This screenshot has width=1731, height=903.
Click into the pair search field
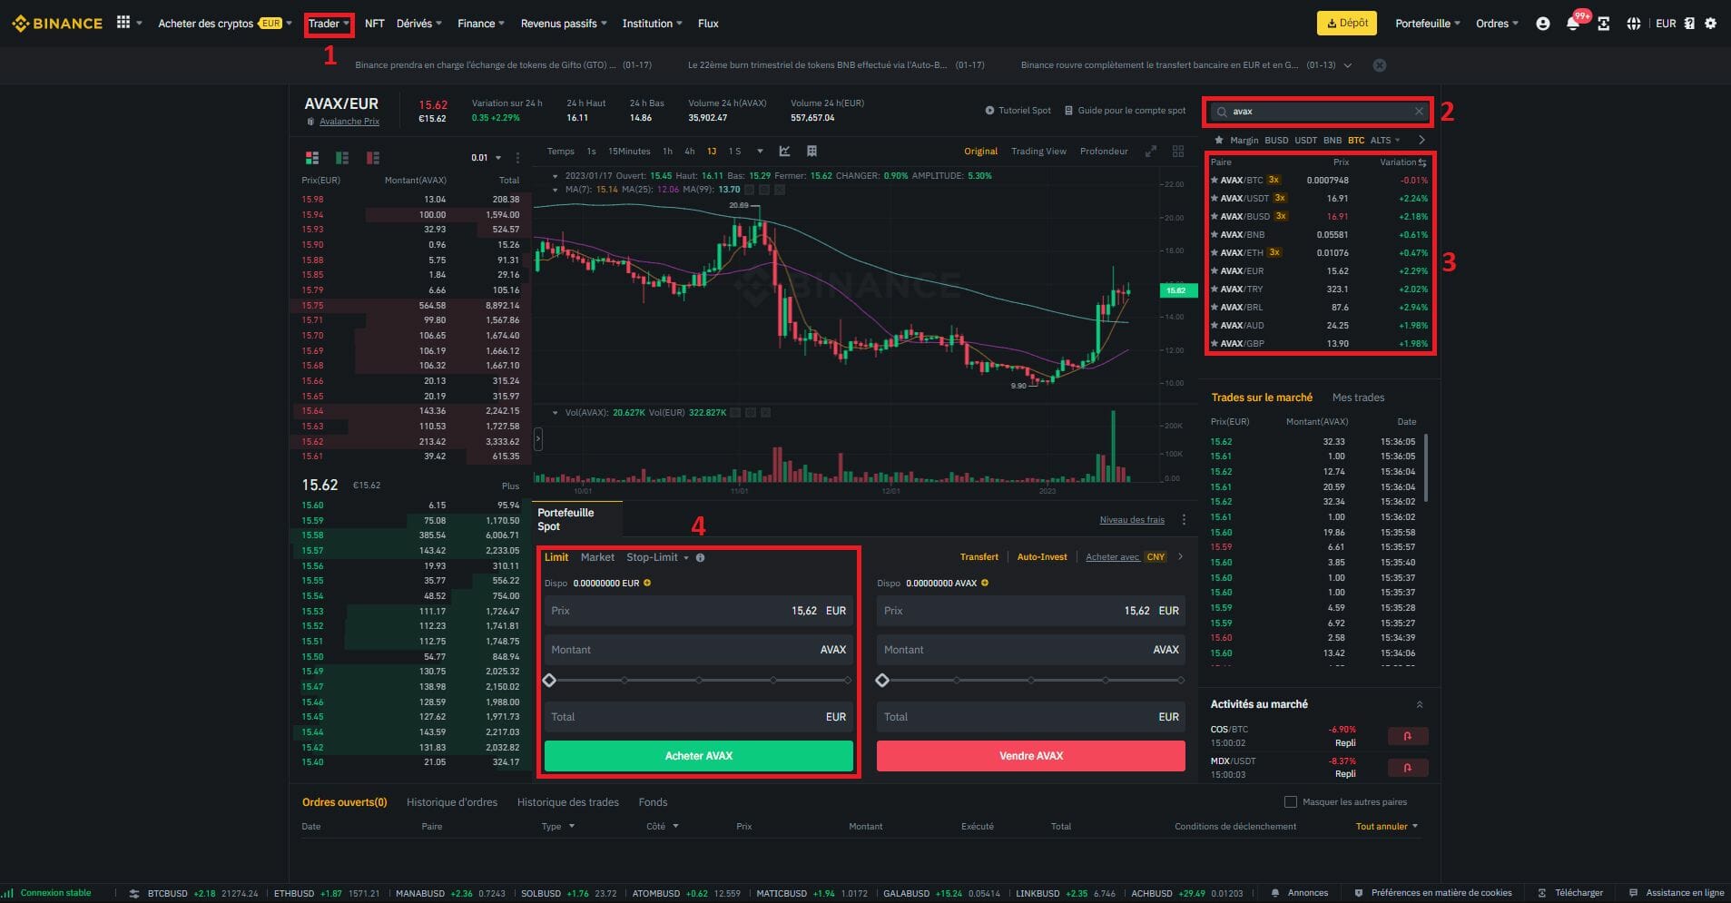pyautogui.click(x=1321, y=112)
